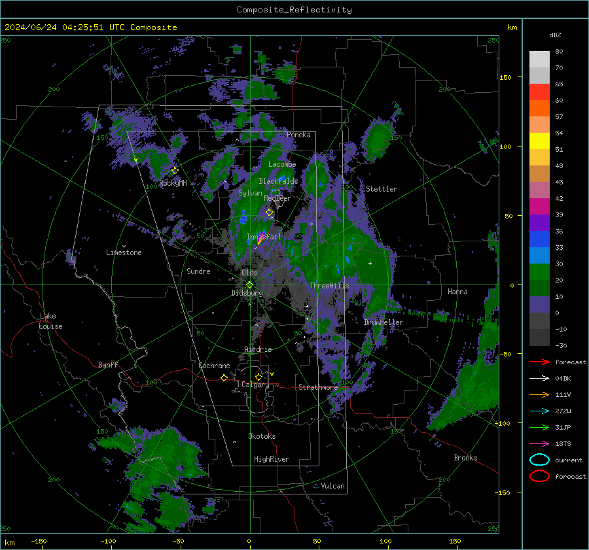Click the Olds city label
589x550 pixels.
click(x=249, y=273)
